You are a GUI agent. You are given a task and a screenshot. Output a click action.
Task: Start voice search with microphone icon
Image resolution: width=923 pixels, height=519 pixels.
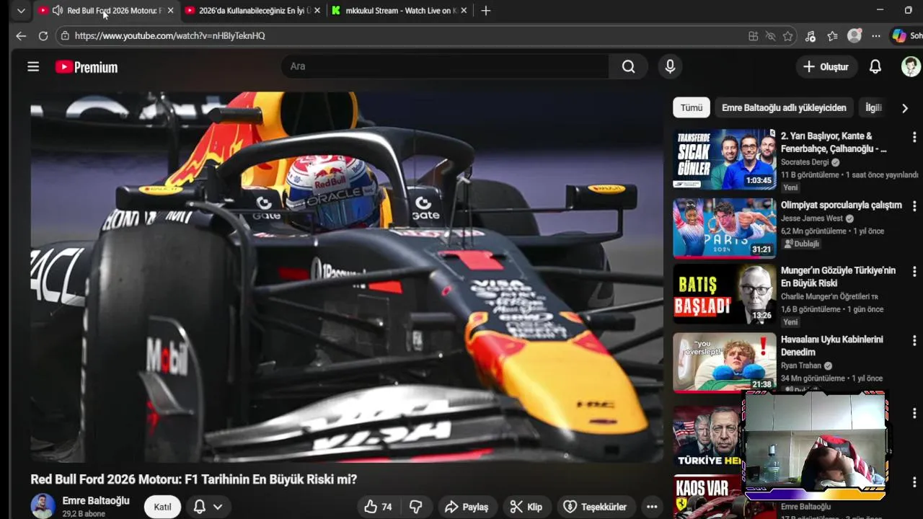(x=670, y=66)
